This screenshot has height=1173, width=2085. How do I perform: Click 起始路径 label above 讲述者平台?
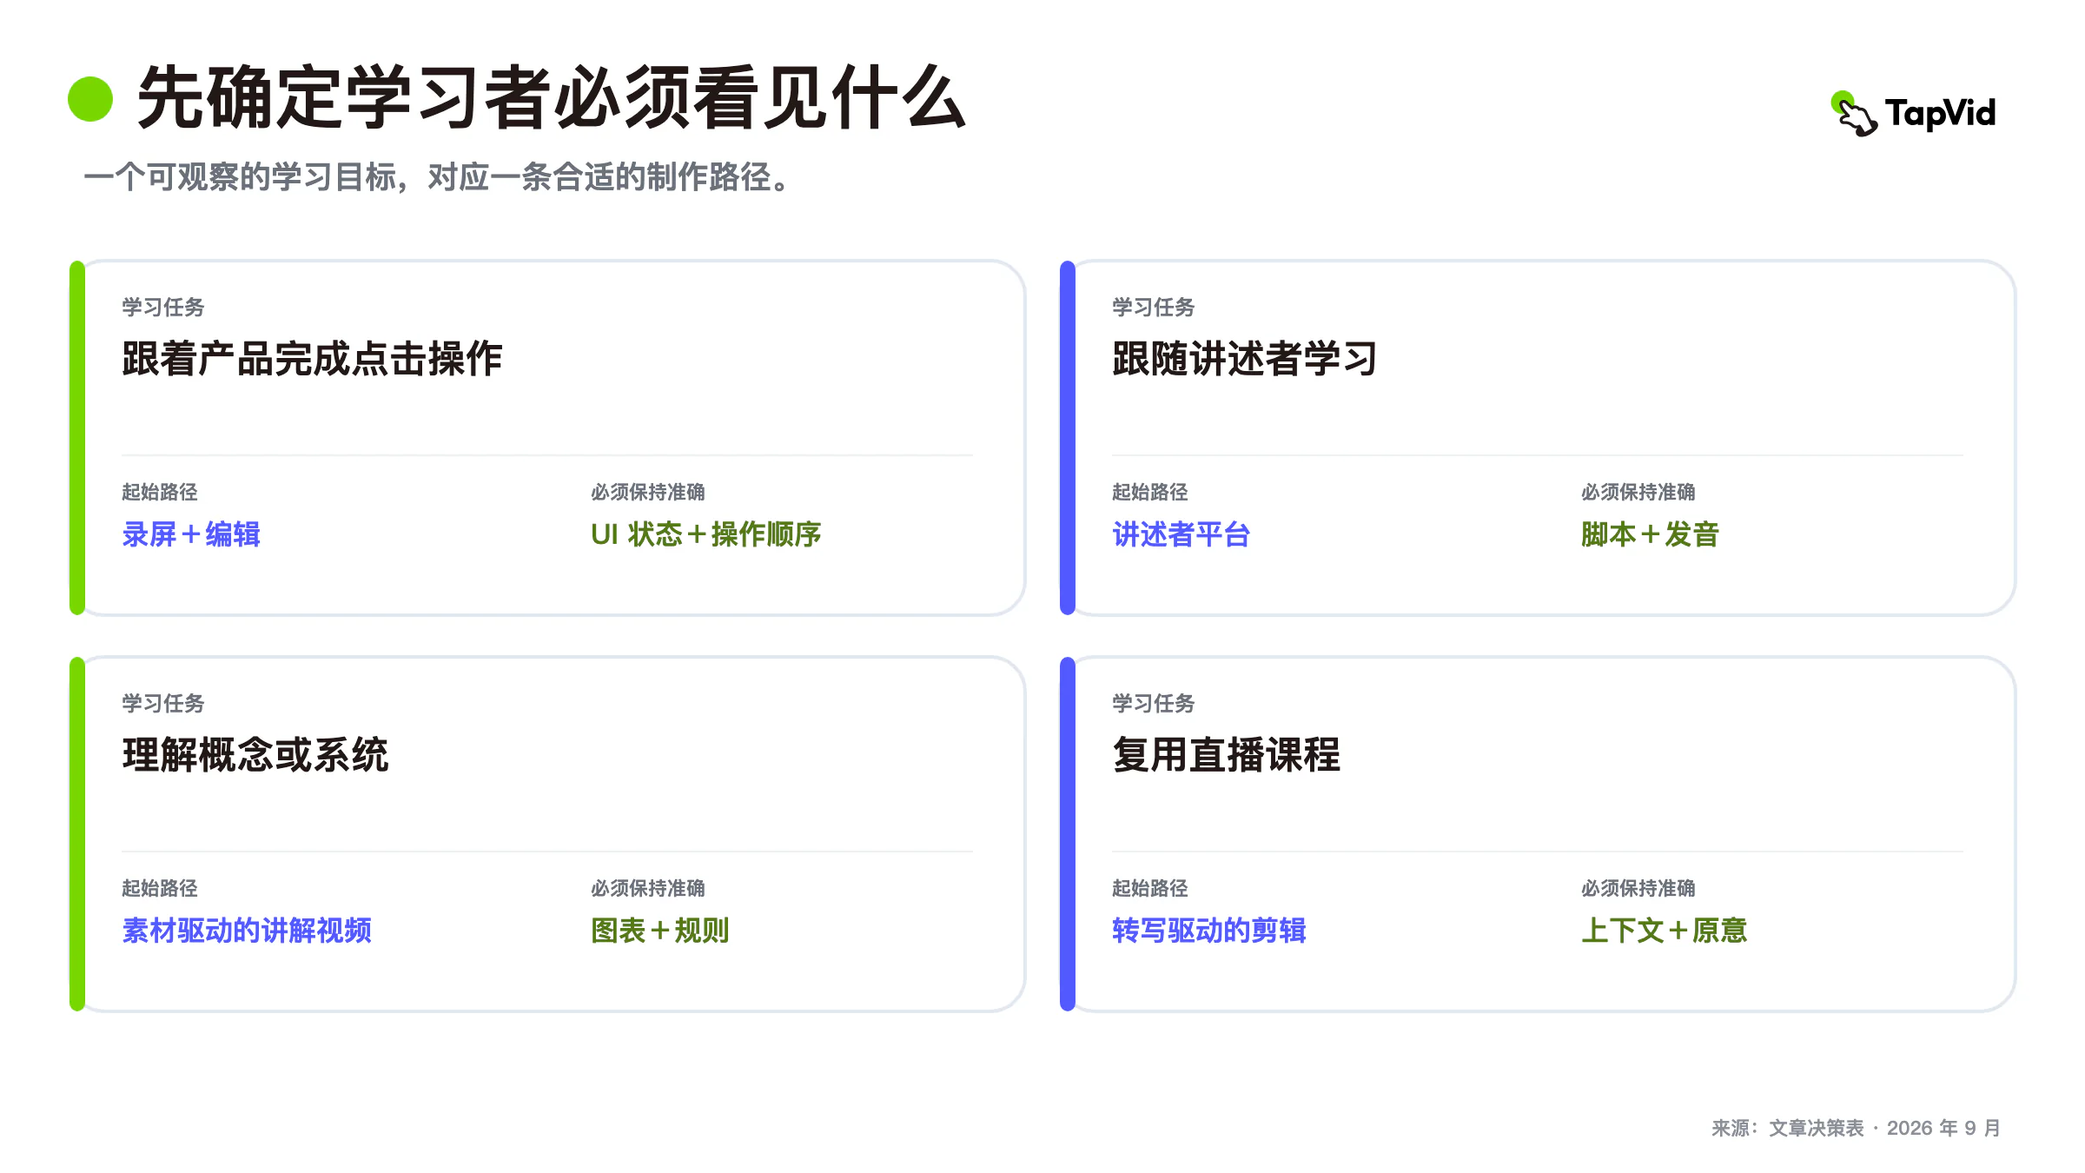click(x=1150, y=492)
